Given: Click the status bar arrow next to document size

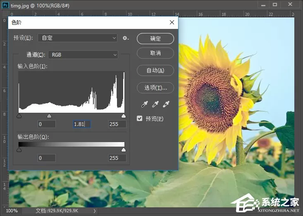Looking at the screenshot, I should coord(95,211).
